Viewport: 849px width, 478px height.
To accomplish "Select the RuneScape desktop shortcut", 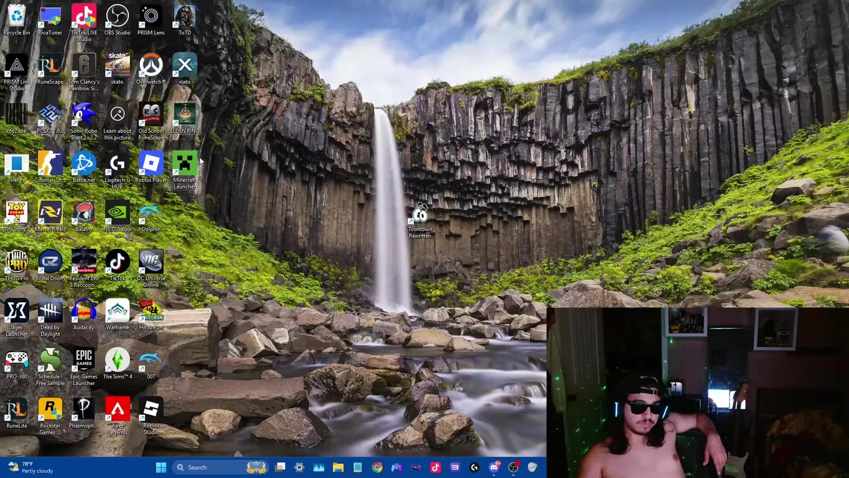I will pyautogui.click(x=50, y=70).
